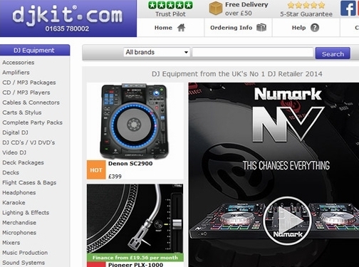This screenshot has height=267, width=359.
Task: Browse Lighting & Effects
Action: 26,212
